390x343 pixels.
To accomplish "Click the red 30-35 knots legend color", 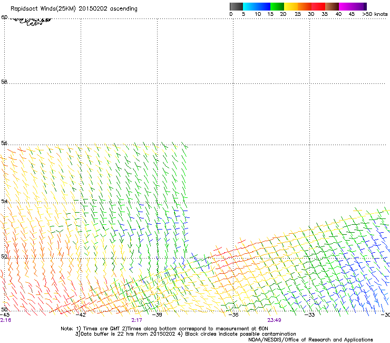I will tap(318, 6).
